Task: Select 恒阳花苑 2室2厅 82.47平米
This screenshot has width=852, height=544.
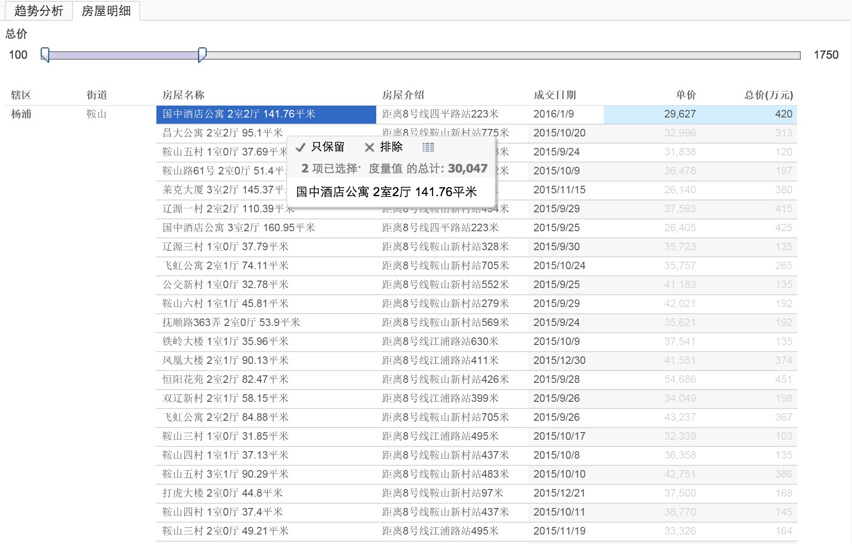Action: tap(226, 379)
